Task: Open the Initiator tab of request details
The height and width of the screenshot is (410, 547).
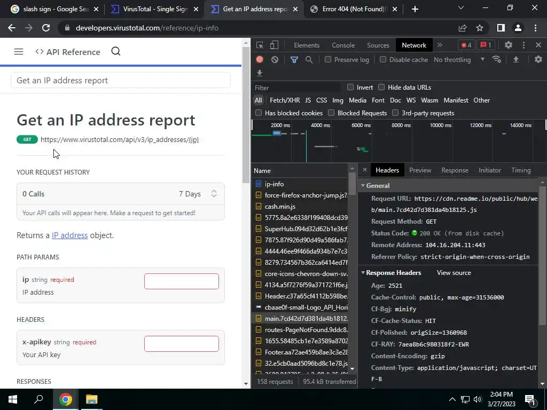Action: 490,170
